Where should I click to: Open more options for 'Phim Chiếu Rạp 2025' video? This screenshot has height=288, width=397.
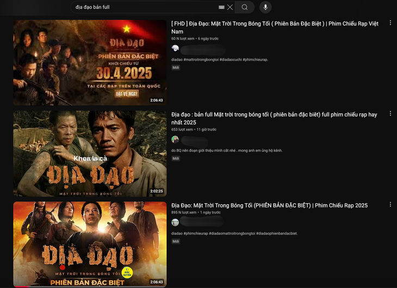[x=390, y=204]
